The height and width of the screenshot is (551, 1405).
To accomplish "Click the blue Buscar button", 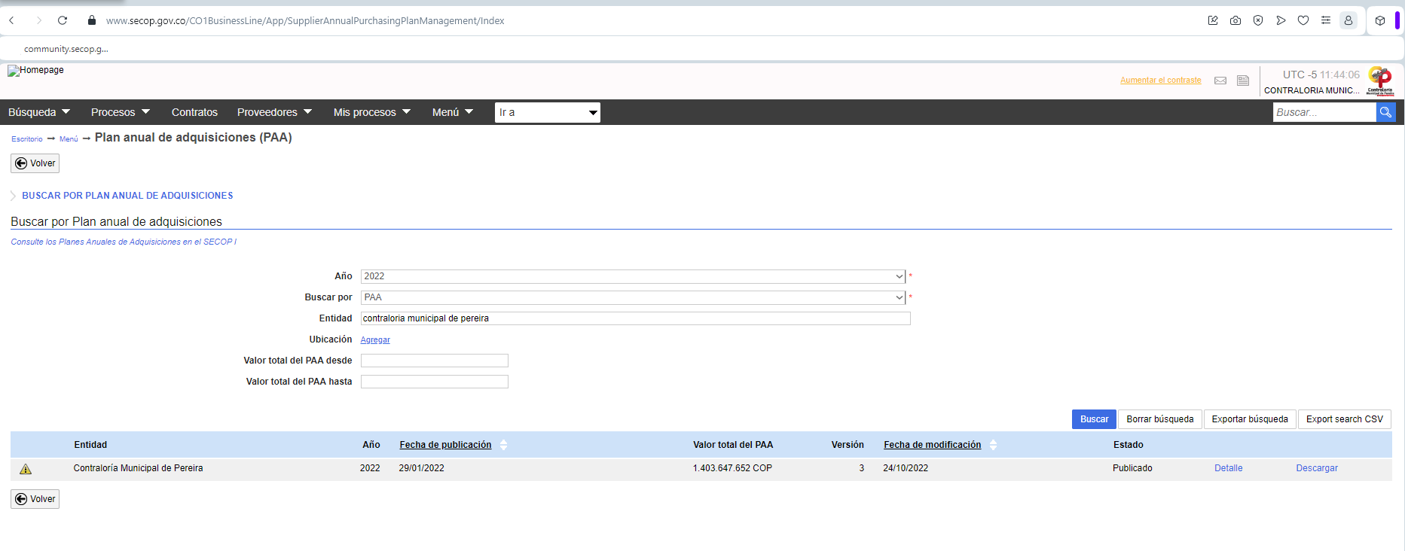I will pos(1094,419).
